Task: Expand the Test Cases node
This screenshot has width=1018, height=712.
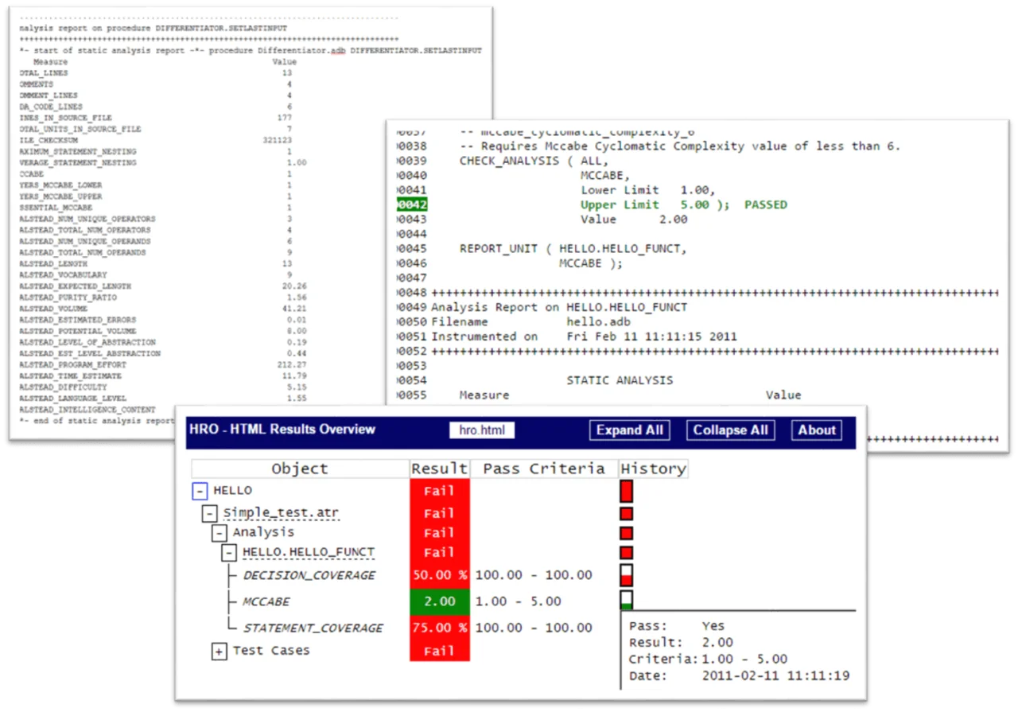Action: [220, 652]
